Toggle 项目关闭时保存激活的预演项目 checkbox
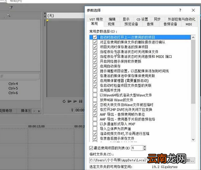201x170 pixels. point(95,47)
